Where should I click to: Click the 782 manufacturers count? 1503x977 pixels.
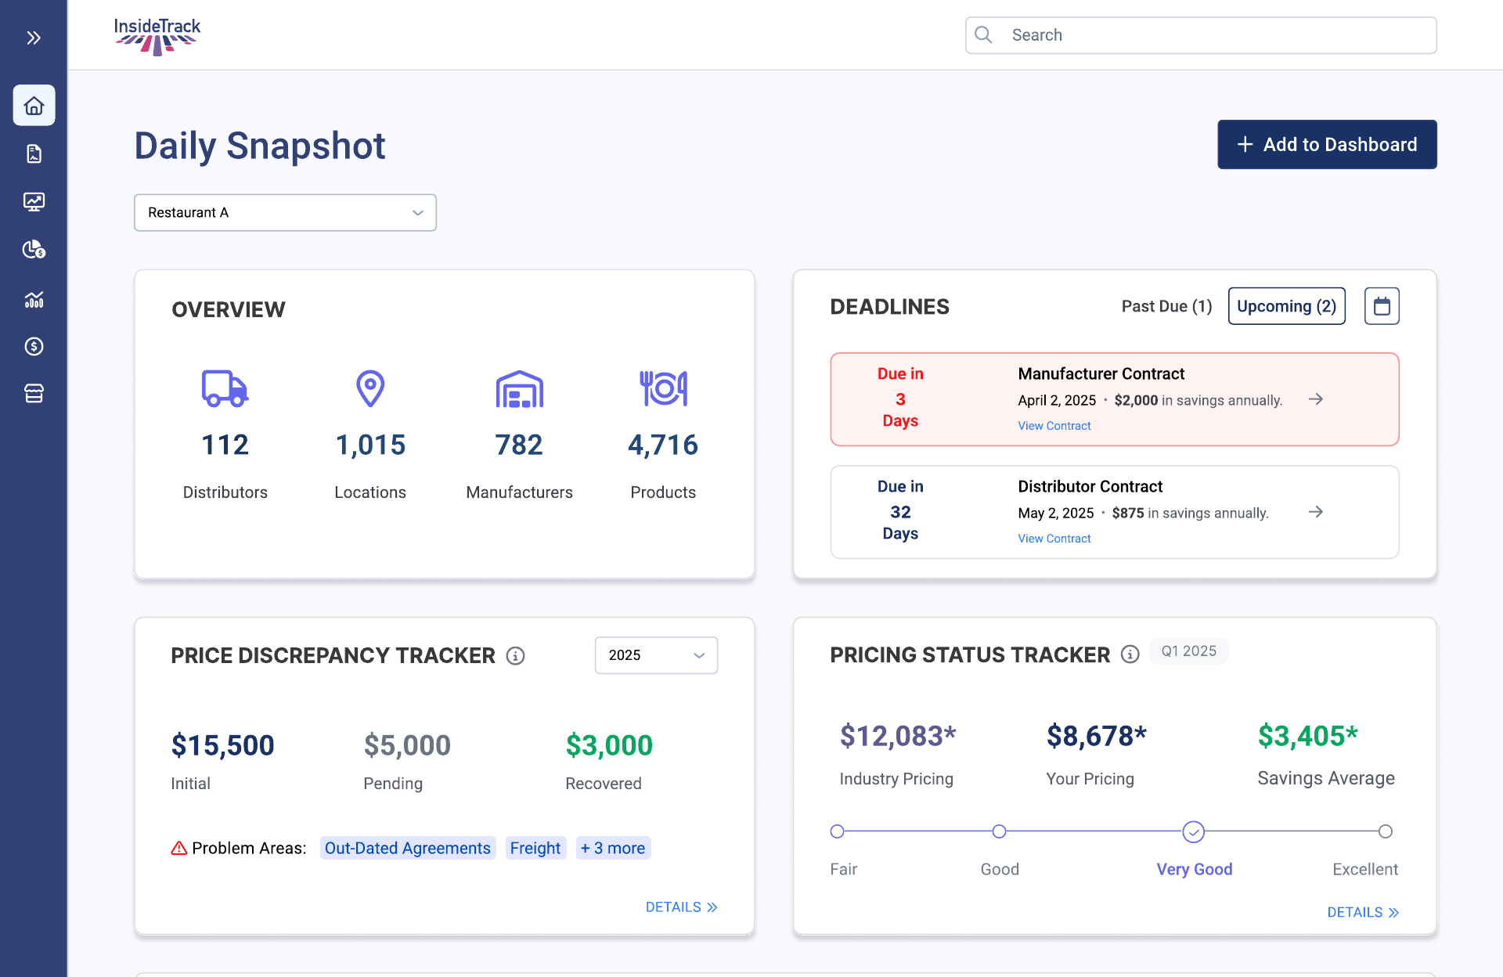pos(519,445)
